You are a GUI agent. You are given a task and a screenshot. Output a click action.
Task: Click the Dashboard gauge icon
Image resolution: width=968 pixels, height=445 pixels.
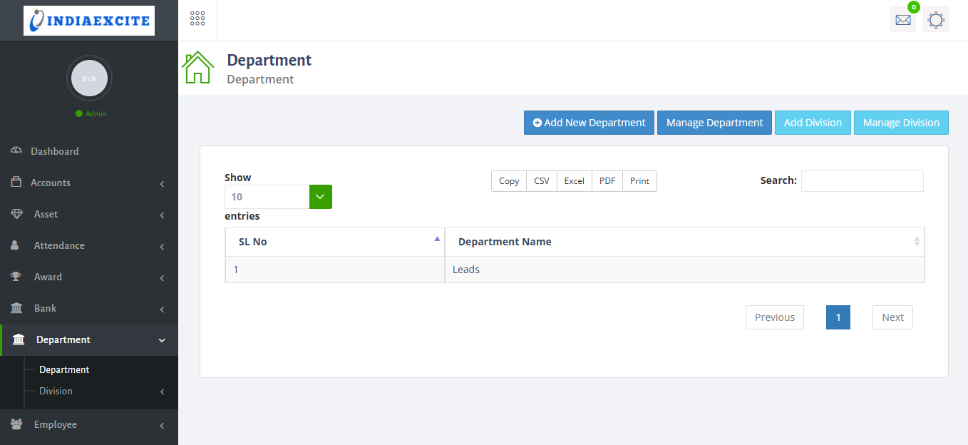[16, 151]
